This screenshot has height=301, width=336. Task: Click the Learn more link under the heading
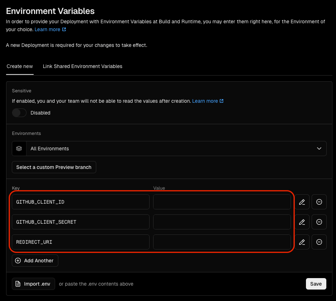pos(48,29)
